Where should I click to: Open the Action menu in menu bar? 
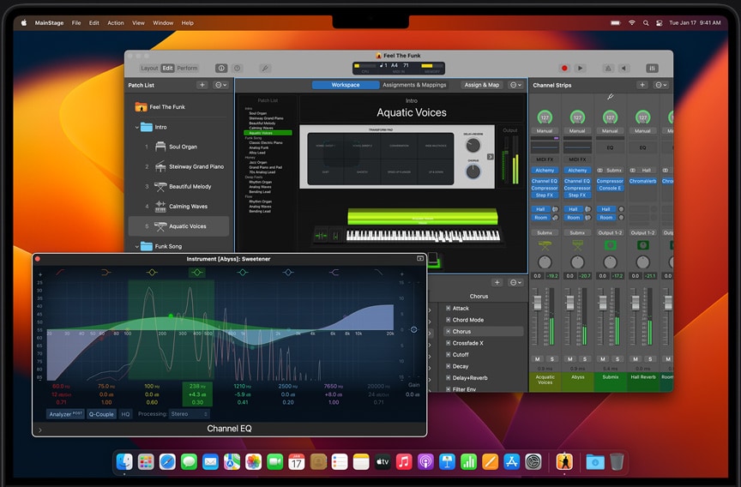pyautogui.click(x=116, y=23)
